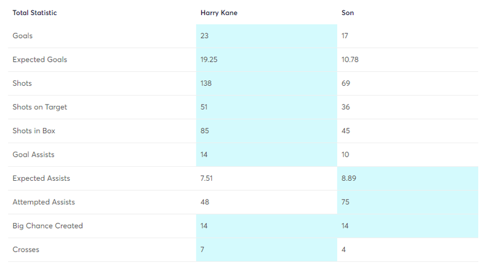Viewport: 484px width, 263px height.
Task: Click Son's 75 attempted assists cell
Action: [345, 202]
